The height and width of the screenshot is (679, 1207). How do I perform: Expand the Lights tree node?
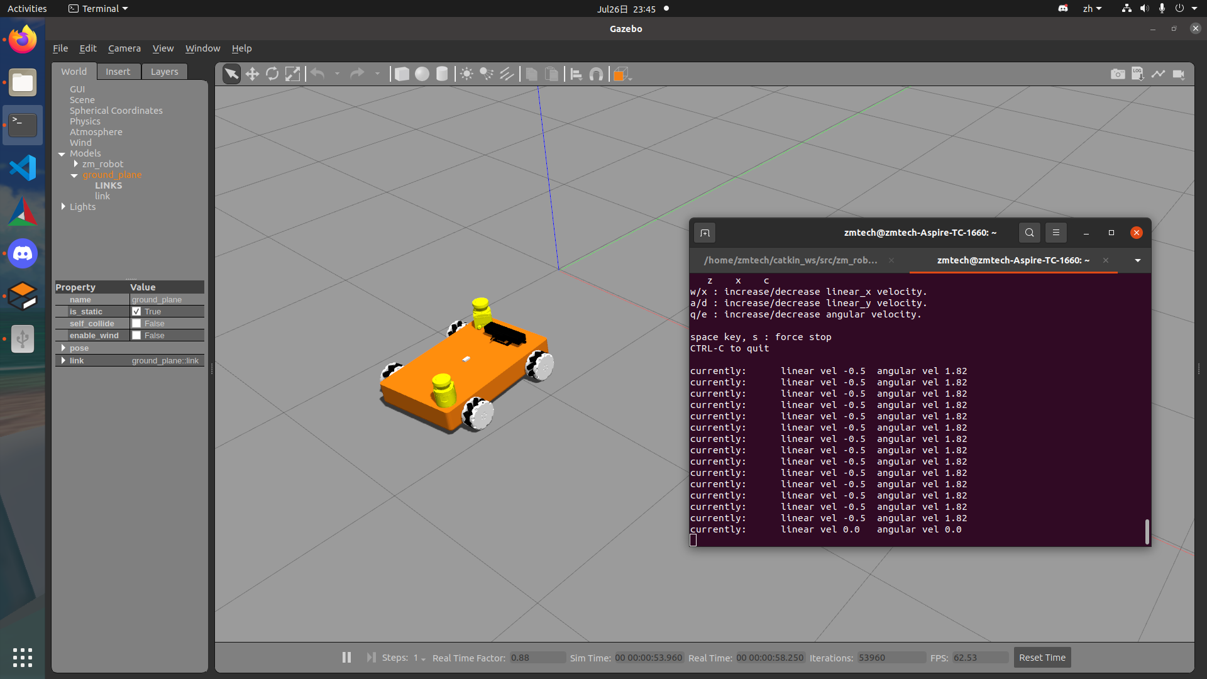coord(63,206)
